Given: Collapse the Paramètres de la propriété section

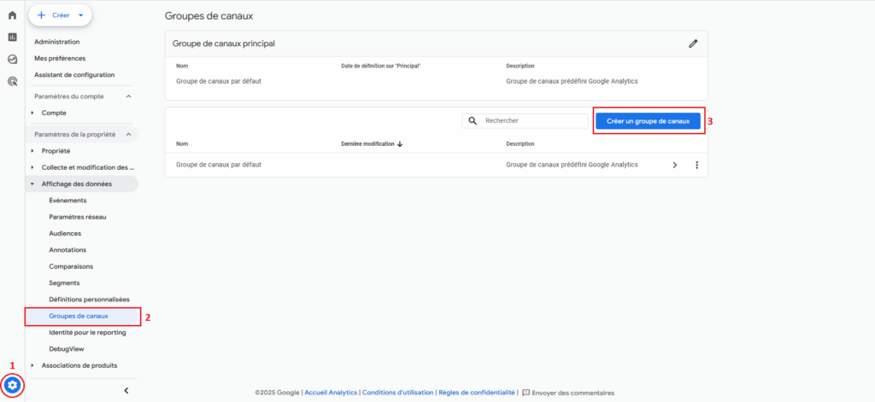Looking at the screenshot, I should 128,135.
